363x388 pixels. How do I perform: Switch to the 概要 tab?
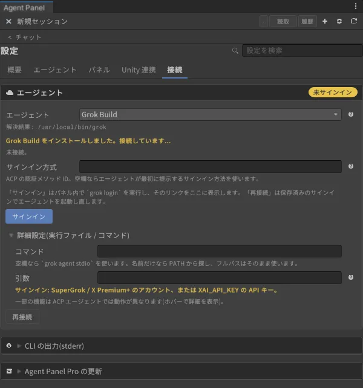pos(15,70)
